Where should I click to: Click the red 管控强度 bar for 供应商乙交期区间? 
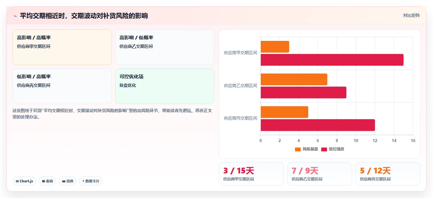[303, 92]
